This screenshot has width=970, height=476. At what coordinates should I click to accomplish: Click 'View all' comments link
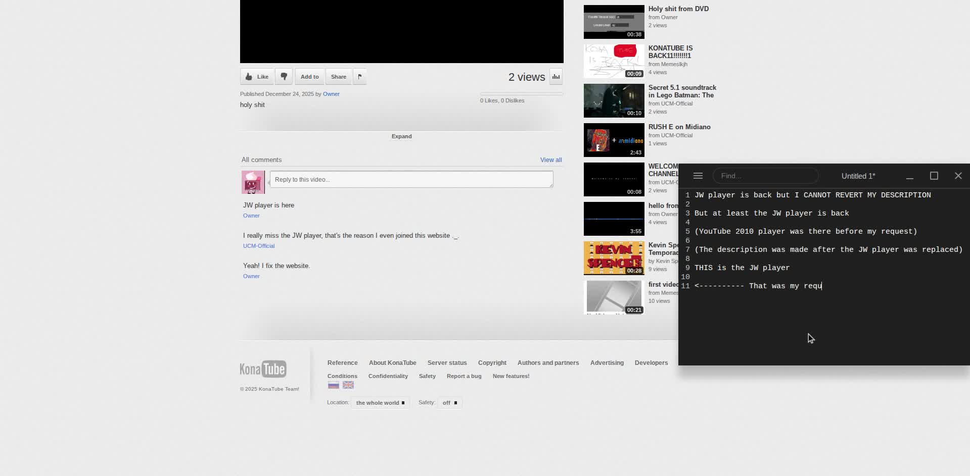click(x=550, y=160)
